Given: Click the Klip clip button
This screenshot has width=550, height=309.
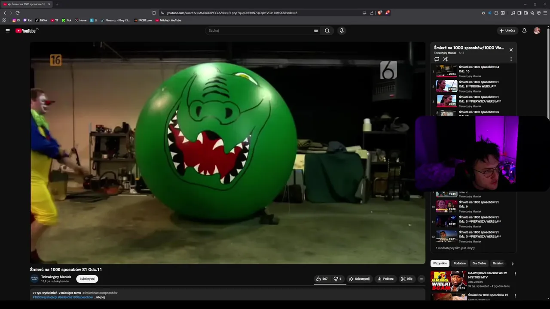Looking at the screenshot, I should (406, 279).
